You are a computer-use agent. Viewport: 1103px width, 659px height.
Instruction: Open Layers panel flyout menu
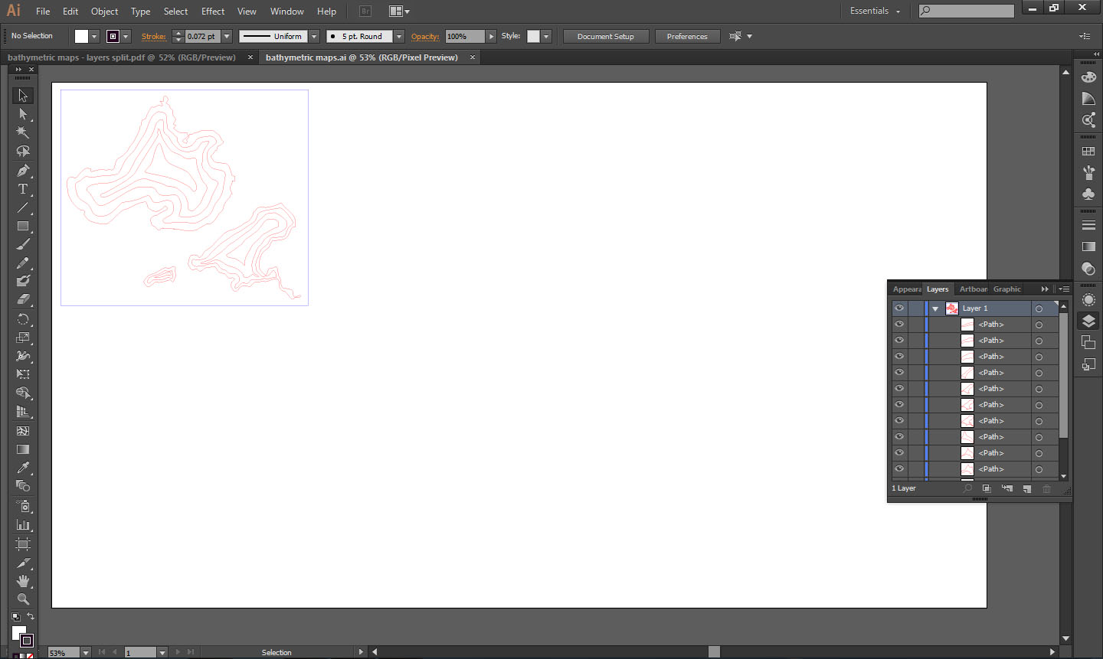(x=1064, y=289)
